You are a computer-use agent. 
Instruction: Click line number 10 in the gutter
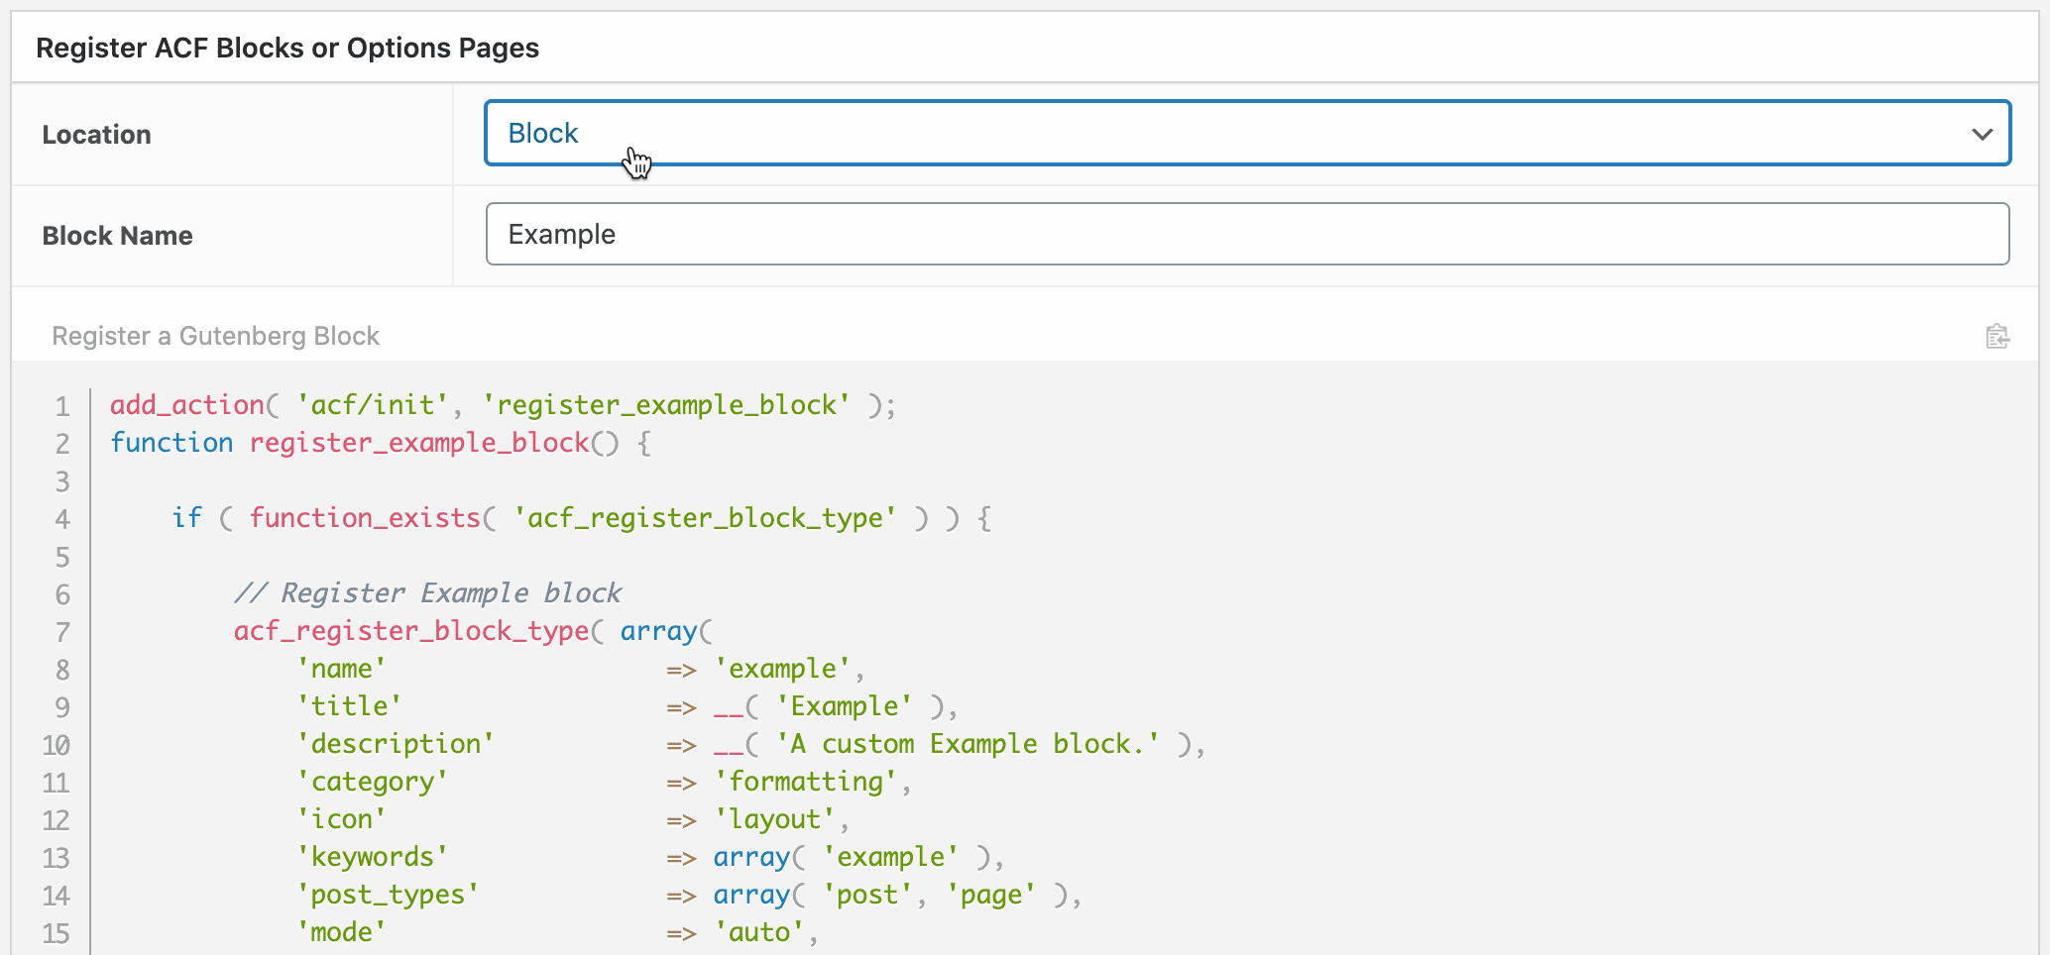point(56,745)
